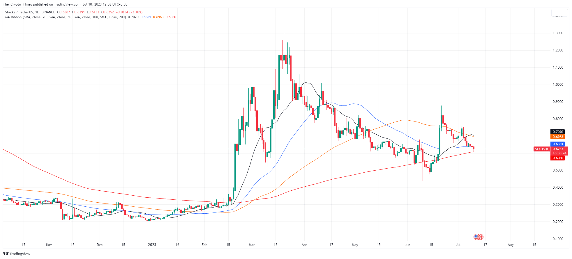Click the May label on time axis
The width and height of the screenshot is (572, 259).
coord(355,245)
